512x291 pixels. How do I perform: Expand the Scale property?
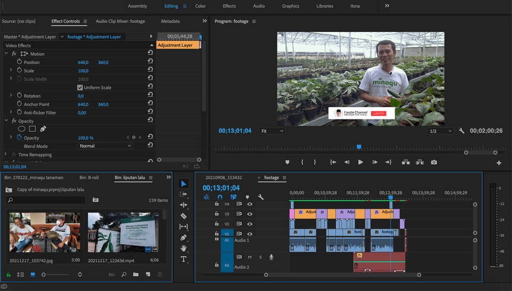coord(11,70)
